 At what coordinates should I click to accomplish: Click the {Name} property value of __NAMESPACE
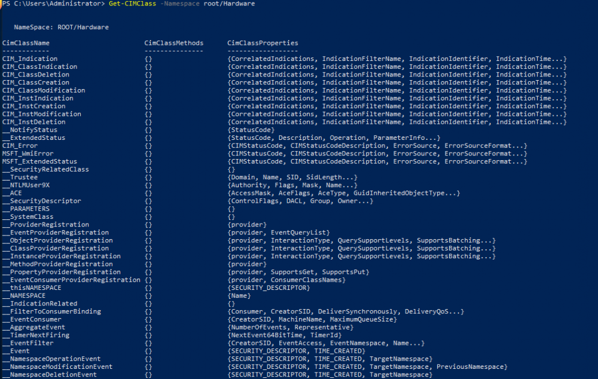coord(239,296)
